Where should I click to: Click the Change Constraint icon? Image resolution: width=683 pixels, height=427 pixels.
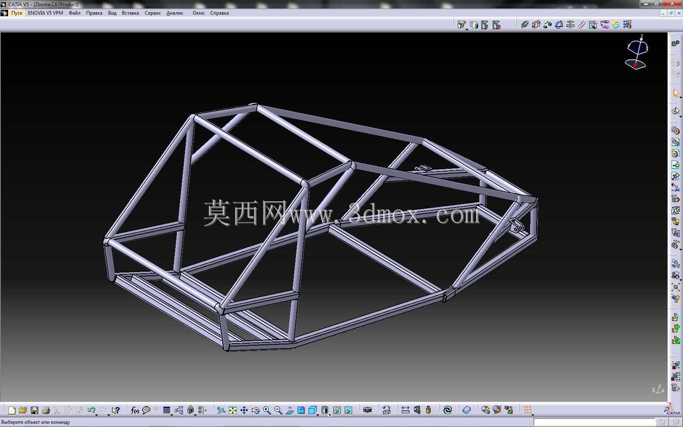pyautogui.click(x=616, y=25)
